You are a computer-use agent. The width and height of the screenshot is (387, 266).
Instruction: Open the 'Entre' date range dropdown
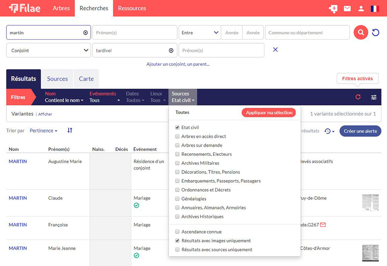click(200, 33)
